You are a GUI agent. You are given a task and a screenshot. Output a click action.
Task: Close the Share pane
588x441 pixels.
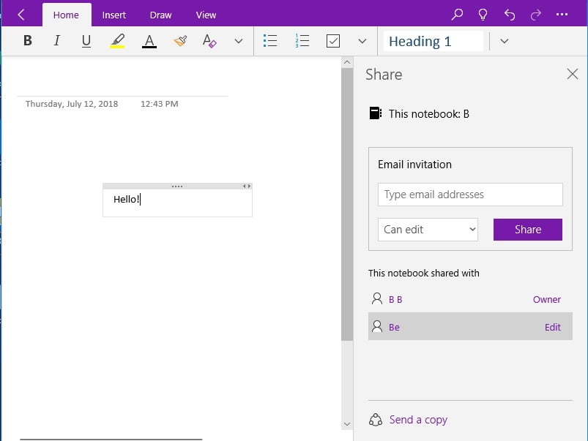coord(572,74)
